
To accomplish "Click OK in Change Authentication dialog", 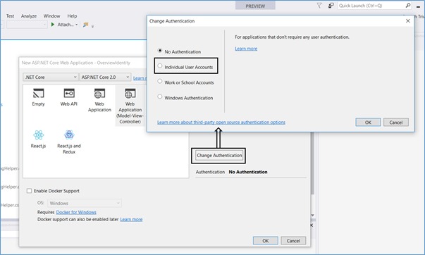I will [x=368, y=122].
